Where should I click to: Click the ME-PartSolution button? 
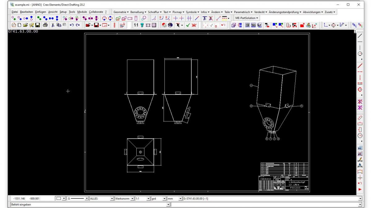click(246, 18)
